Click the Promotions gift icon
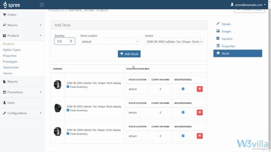 point(5,92)
